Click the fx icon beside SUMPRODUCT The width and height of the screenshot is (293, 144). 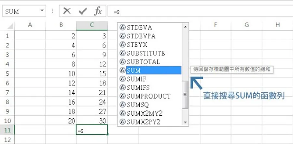click(x=122, y=96)
